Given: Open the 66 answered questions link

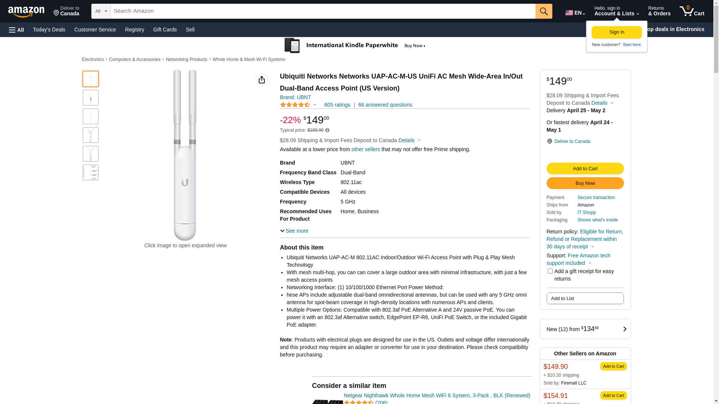Looking at the screenshot, I should [385, 105].
